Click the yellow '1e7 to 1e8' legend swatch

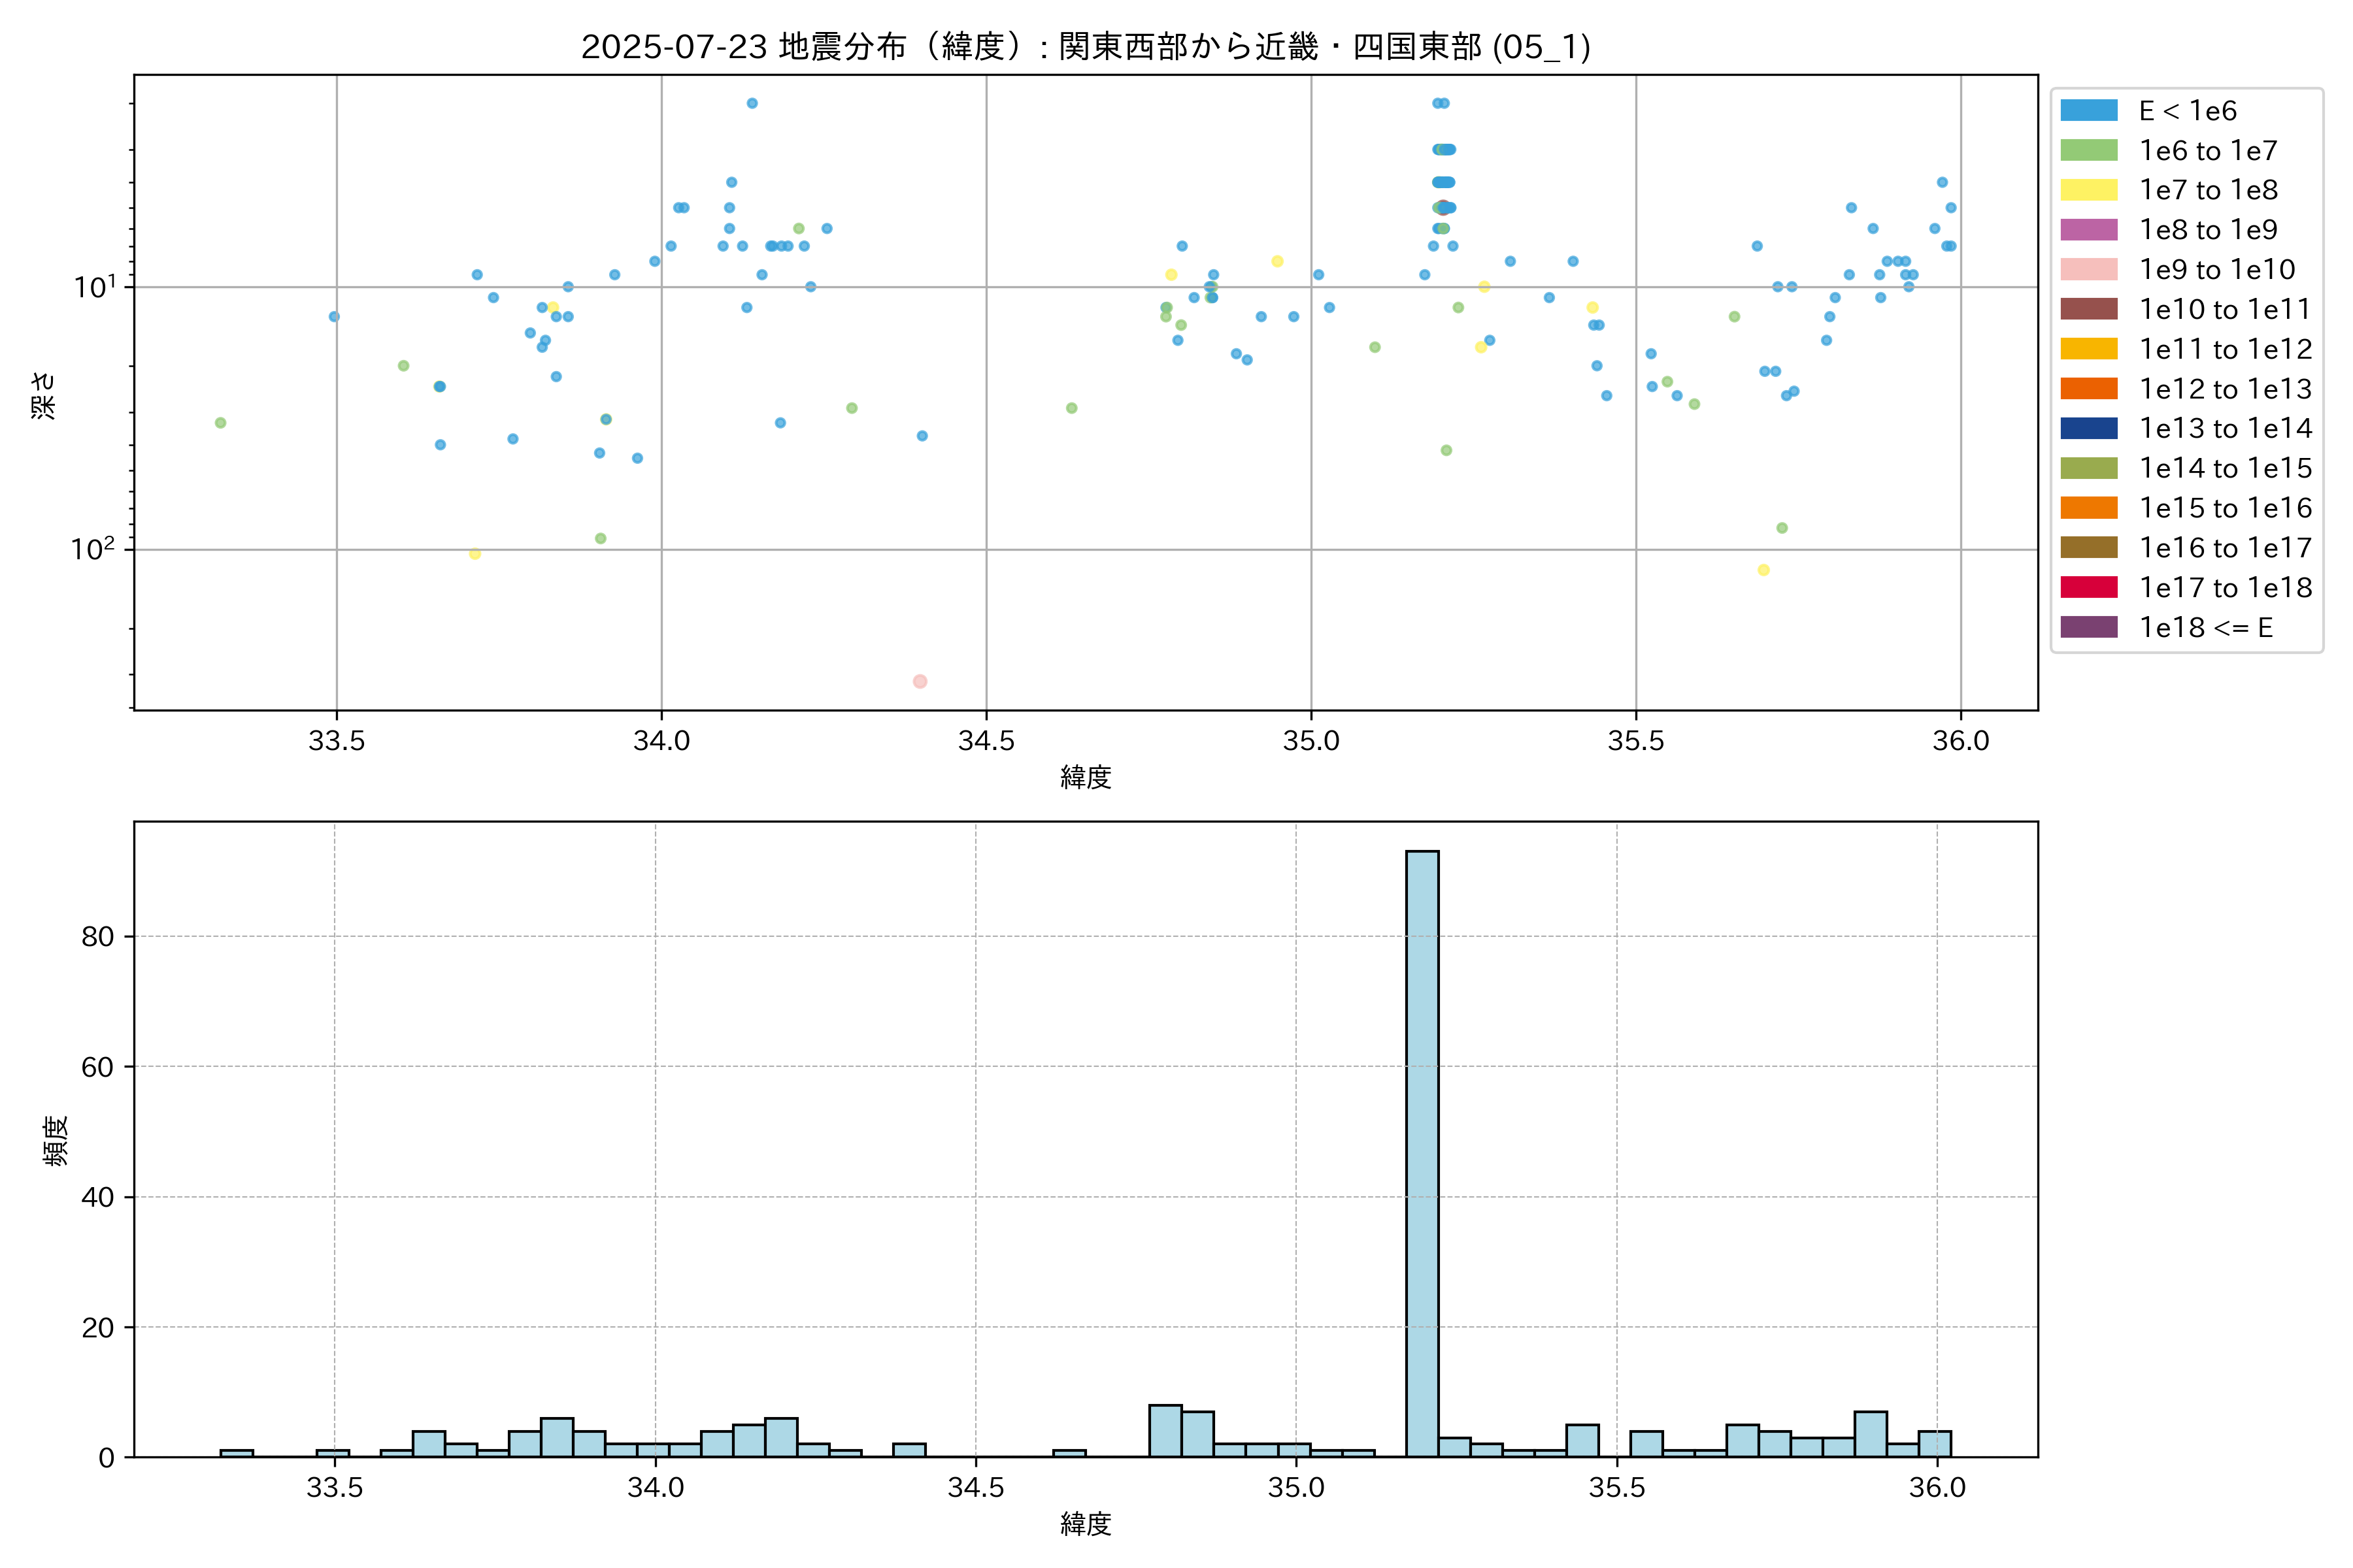pyautogui.click(x=2088, y=190)
